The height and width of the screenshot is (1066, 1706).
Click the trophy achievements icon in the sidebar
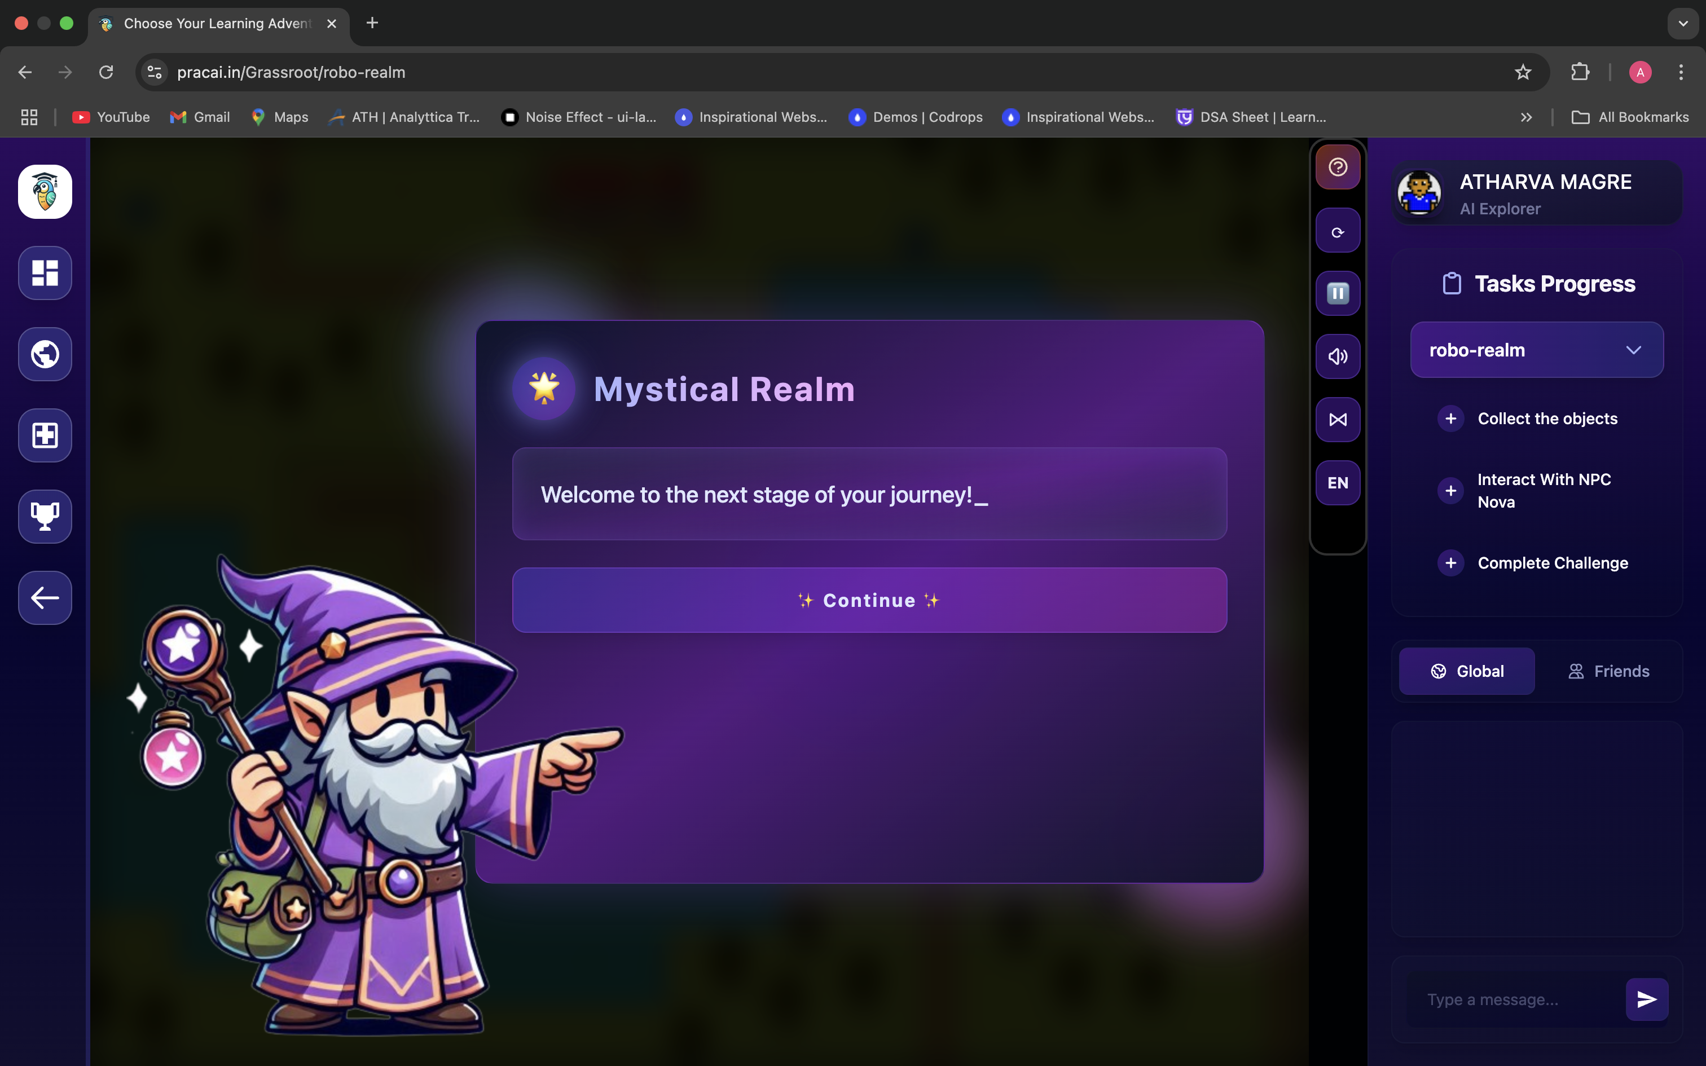pyautogui.click(x=45, y=516)
